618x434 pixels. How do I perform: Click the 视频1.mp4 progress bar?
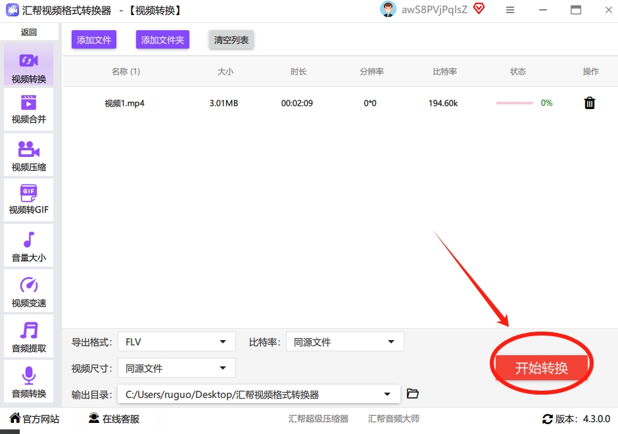(514, 103)
